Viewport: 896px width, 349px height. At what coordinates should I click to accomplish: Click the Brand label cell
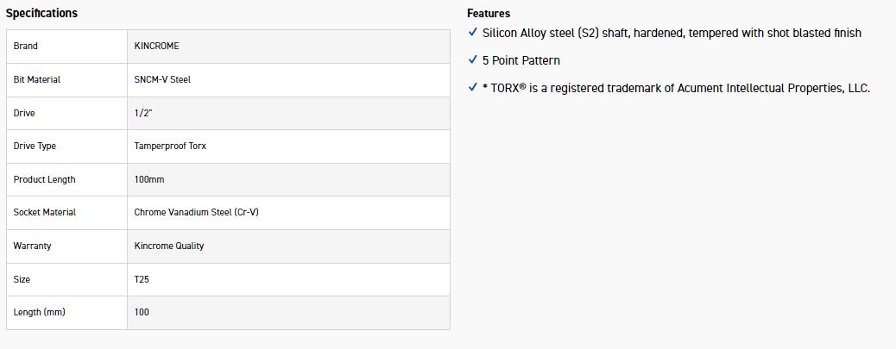[x=26, y=46]
